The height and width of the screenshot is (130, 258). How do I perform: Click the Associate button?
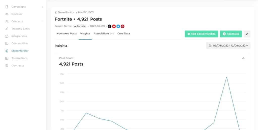click(x=231, y=34)
